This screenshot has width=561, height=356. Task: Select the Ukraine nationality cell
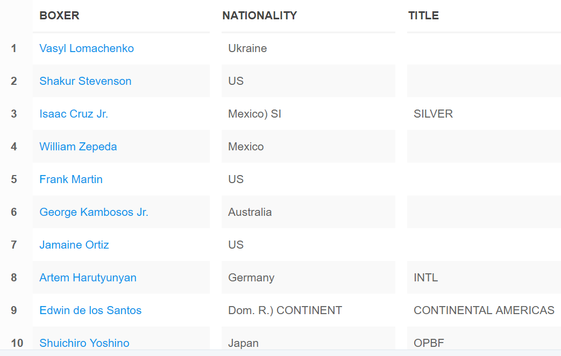pyautogui.click(x=247, y=48)
